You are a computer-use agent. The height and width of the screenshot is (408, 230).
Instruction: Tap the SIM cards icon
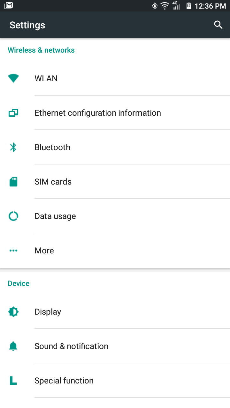(13, 182)
